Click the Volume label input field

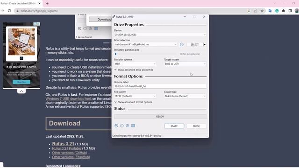point(160,86)
